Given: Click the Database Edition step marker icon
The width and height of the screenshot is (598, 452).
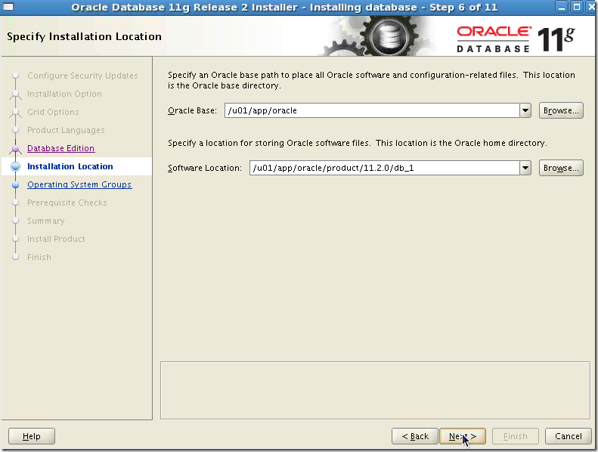Looking at the screenshot, I should (16, 148).
